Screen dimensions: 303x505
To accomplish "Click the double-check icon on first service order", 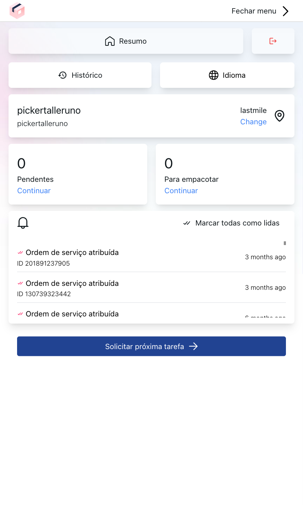I will (21, 252).
